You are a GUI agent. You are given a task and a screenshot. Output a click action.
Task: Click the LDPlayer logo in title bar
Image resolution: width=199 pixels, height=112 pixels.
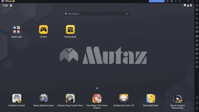[x=2, y=1]
